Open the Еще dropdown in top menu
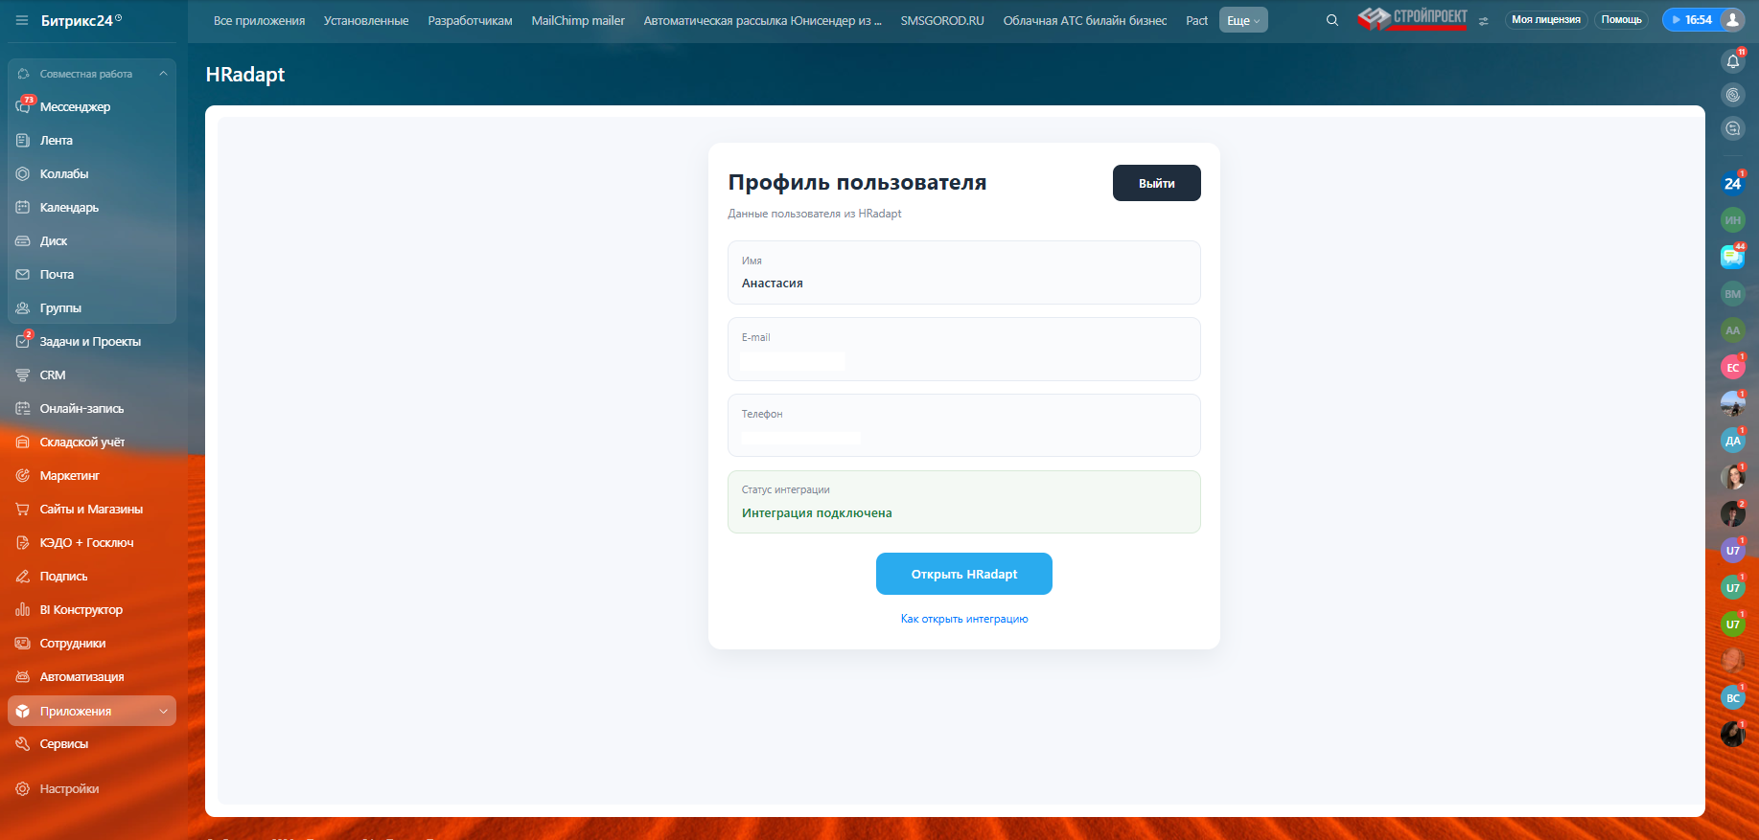The image size is (1759, 840). click(1243, 20)
